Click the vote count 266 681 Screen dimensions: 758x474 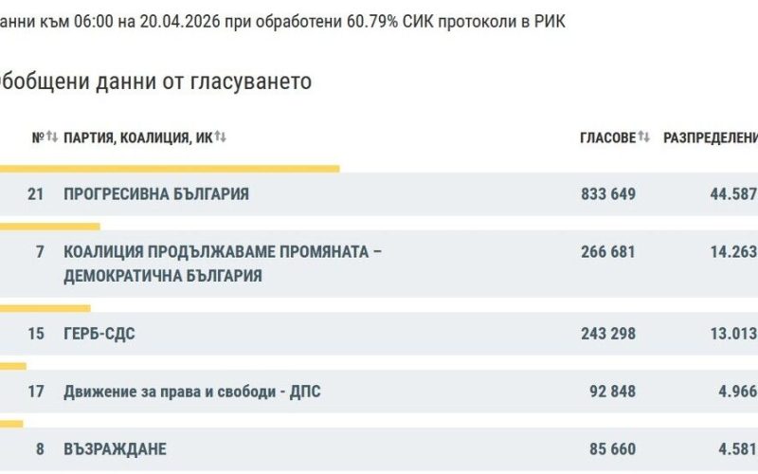tap(608, 252)
